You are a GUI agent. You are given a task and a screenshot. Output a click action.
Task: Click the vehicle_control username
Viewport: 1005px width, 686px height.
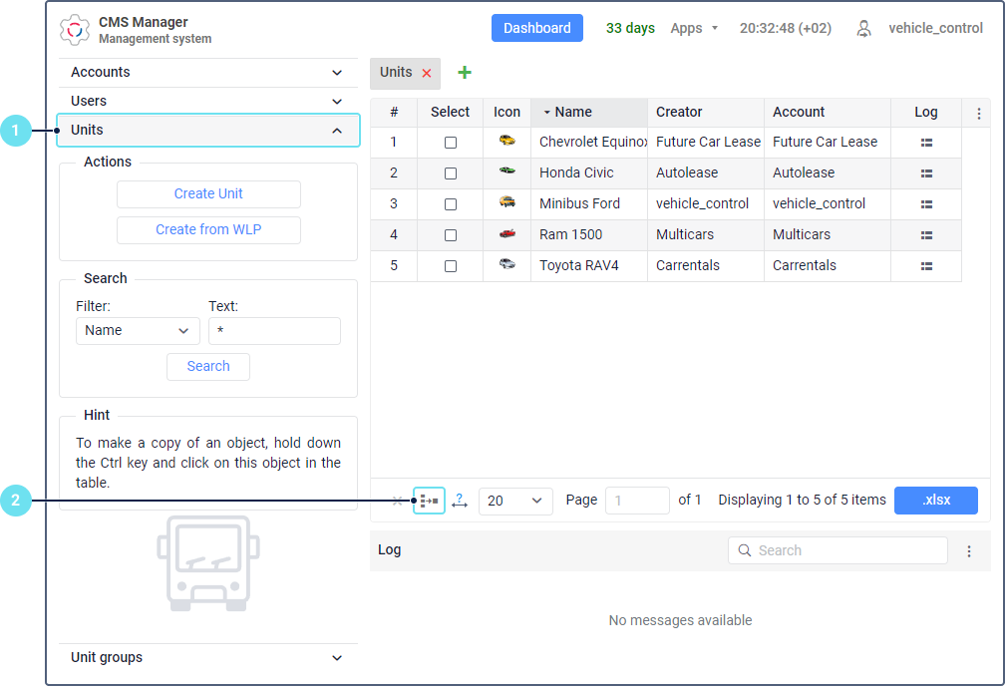pos(935,28)
